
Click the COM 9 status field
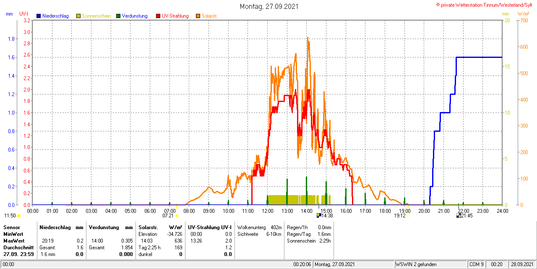(477, 264)
